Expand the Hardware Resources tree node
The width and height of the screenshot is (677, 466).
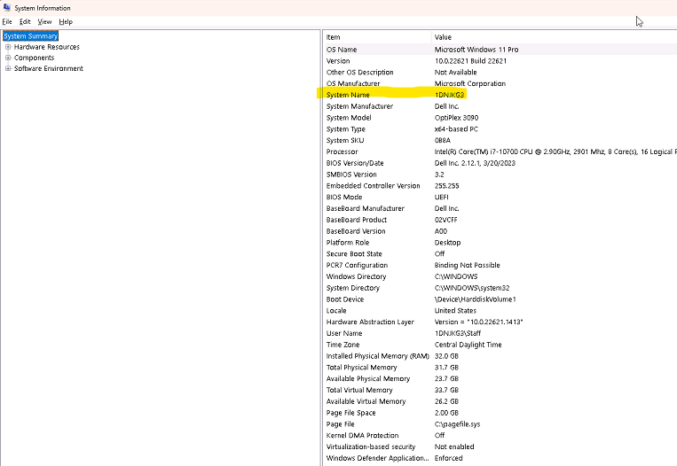8,47
